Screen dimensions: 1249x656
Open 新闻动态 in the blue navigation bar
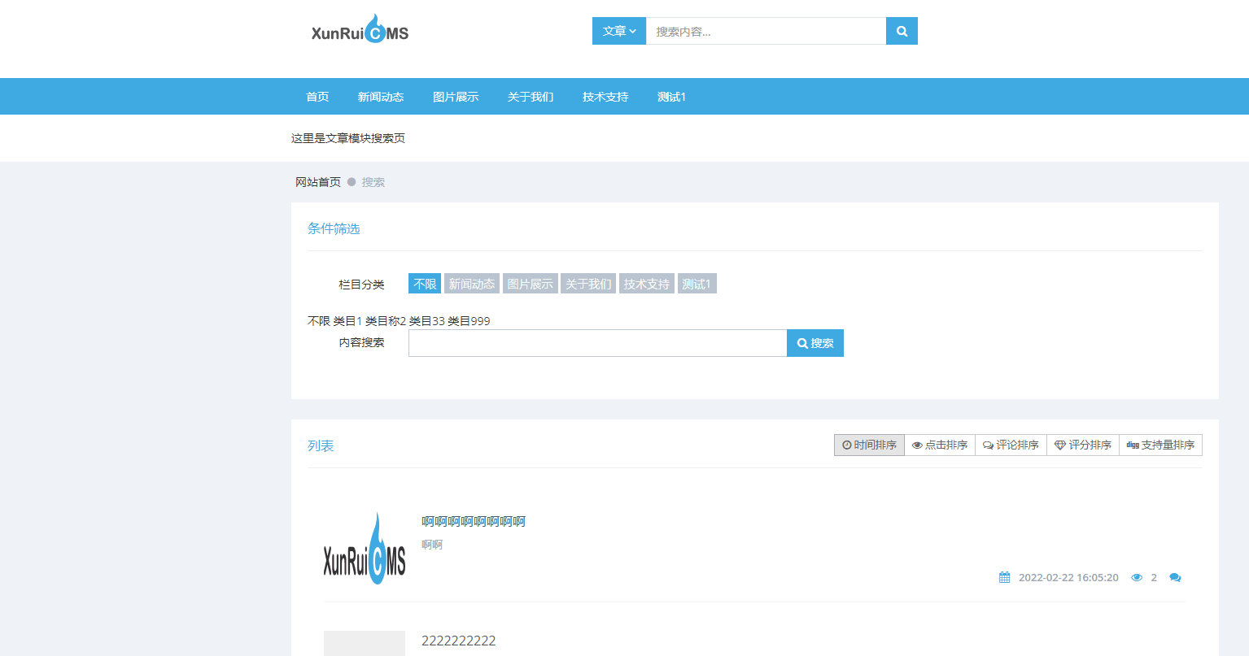381,97
